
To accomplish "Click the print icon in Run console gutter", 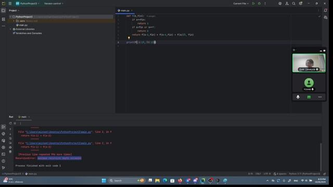I will pos(10,148).
